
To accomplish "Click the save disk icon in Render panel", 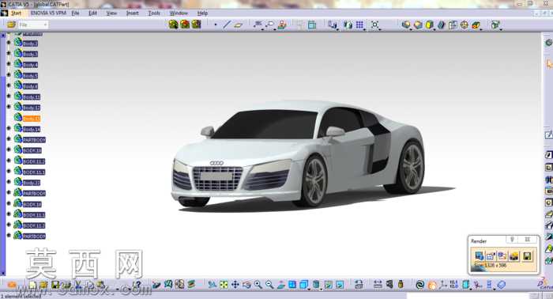I will tap(527, 256).
